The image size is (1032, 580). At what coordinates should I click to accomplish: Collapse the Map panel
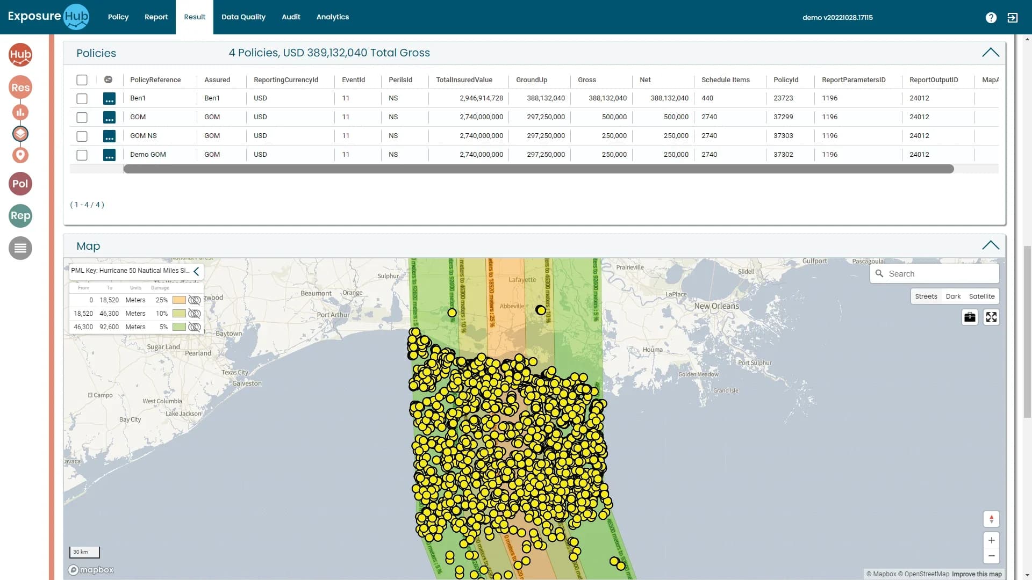(x=991, y=245)
